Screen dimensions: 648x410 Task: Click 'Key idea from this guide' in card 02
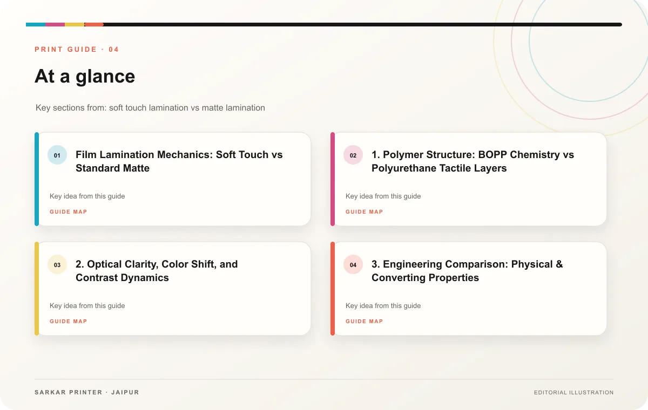click(x=383, y=196)
